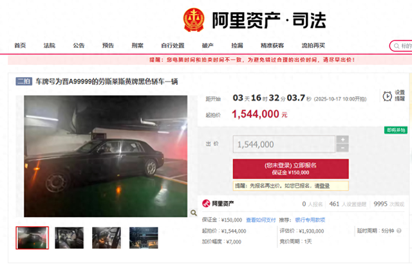This screenshot has height=273, width=412.
Task: Select second interior thumbnail
Action: 70,238
